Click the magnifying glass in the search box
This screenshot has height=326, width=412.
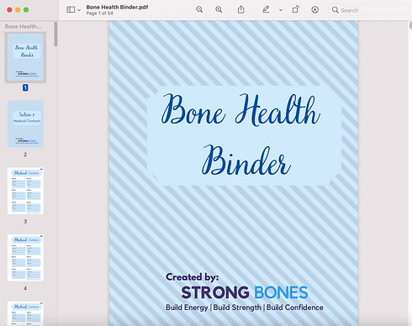click(x=335, y=10)
